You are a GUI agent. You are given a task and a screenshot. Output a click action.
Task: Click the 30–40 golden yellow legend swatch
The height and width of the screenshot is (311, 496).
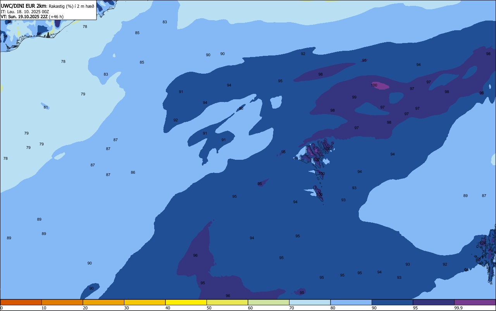(145, 302)
